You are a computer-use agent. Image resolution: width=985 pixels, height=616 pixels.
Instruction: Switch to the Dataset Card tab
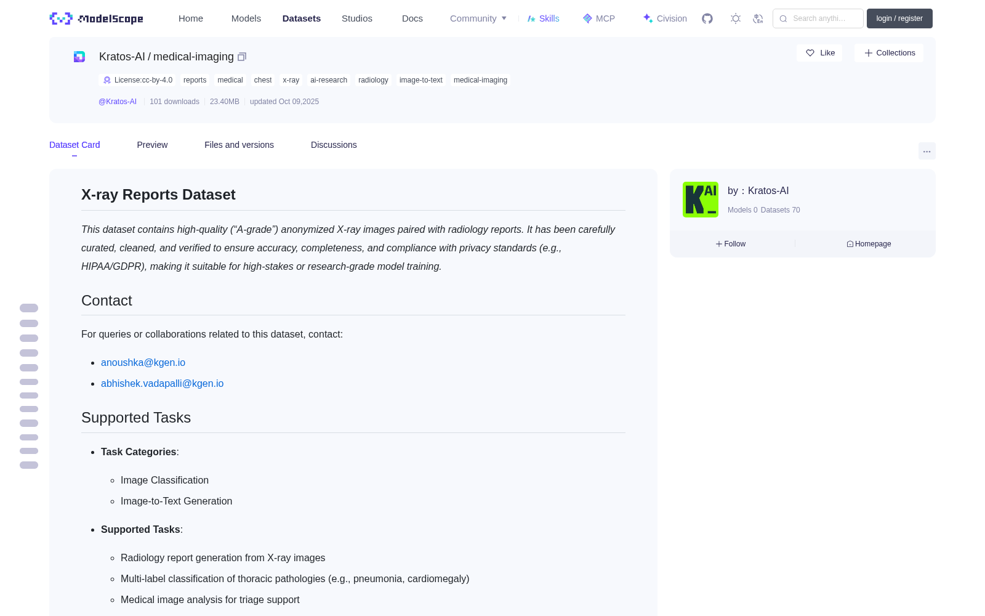(74, 145)
